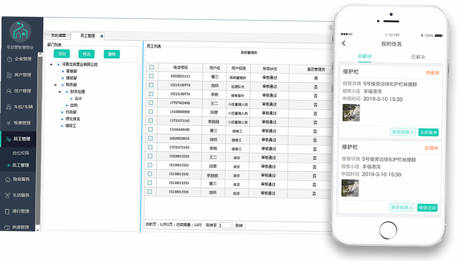Go back using the phone's arrow
This screenshot has height=261, width=458.
pyautogui.click(x=344, y=43)
